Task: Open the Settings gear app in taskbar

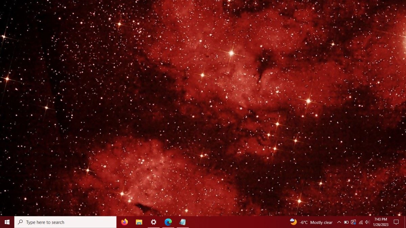Action: tap(154, 222)
